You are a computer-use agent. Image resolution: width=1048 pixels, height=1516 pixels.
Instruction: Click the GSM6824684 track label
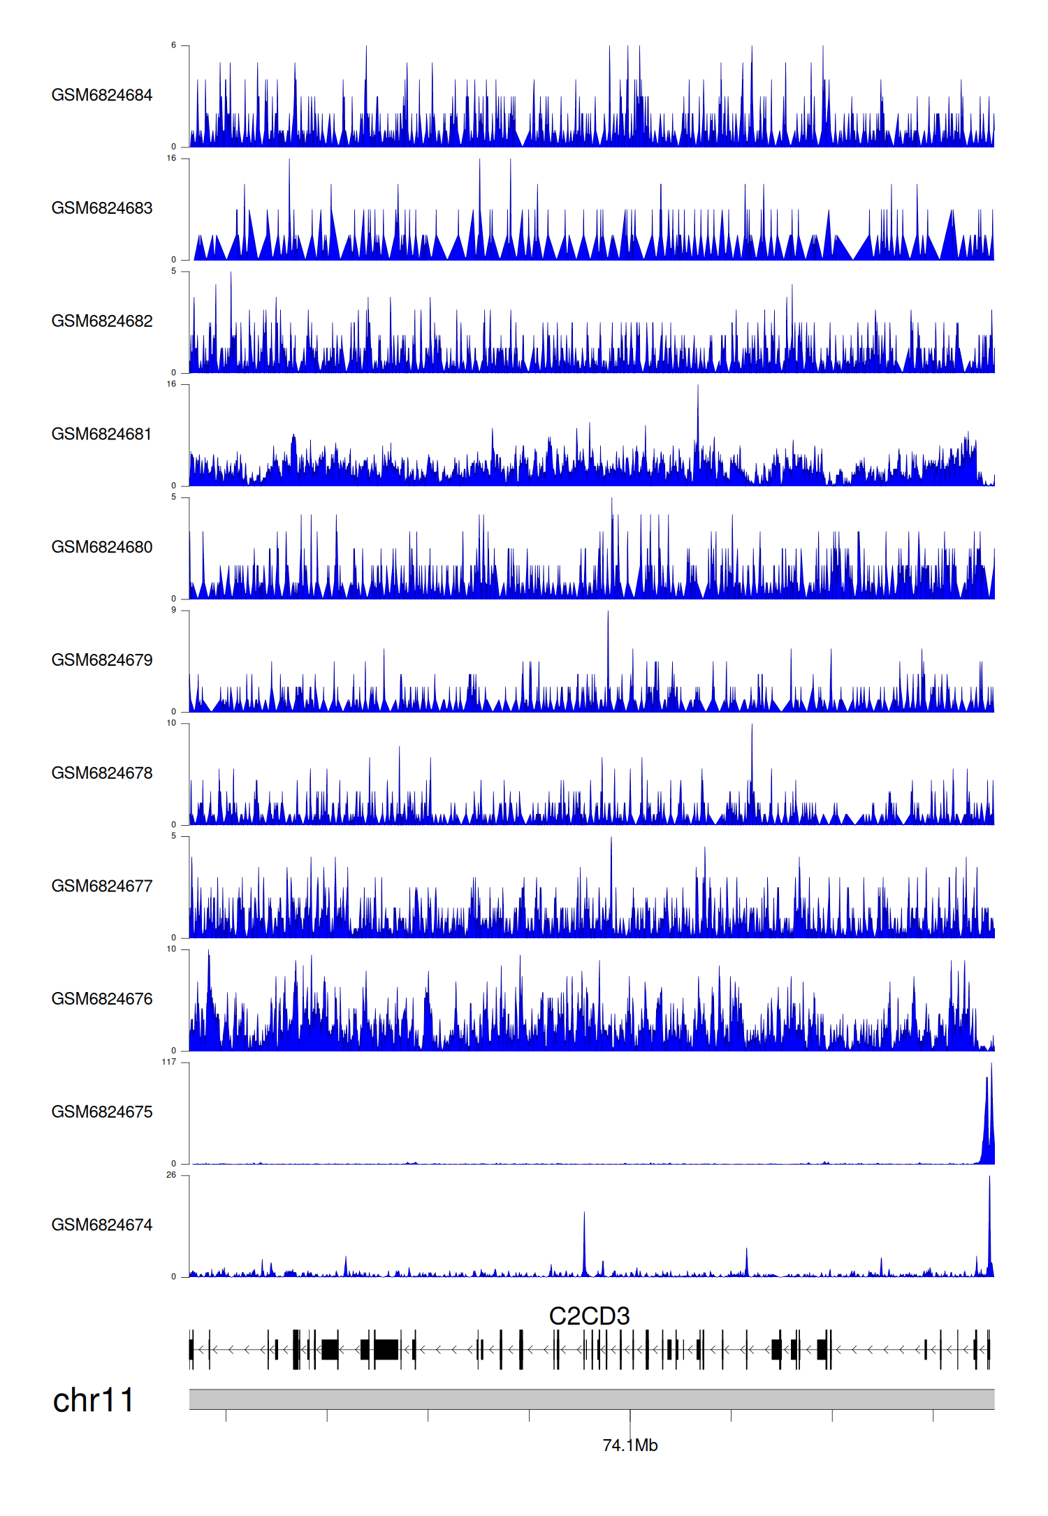[x=101, y=95]
